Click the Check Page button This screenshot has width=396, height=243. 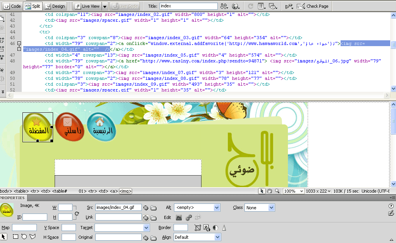click(x=313, y=6)
